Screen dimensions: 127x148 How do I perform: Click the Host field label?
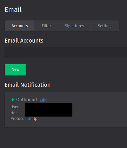(15, 113)
